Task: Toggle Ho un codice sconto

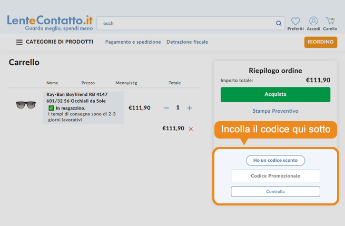Action: point(275,160)
